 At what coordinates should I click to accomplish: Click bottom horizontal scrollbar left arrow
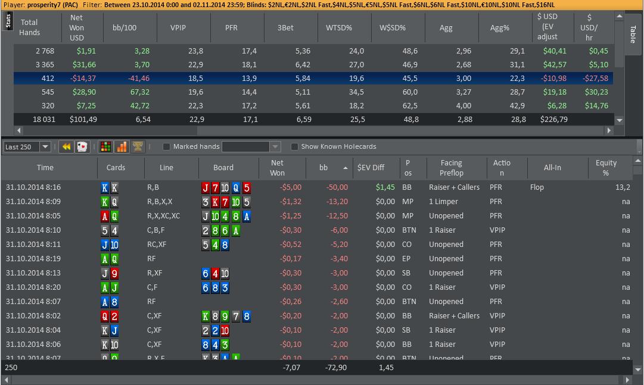tap(6, 380)
